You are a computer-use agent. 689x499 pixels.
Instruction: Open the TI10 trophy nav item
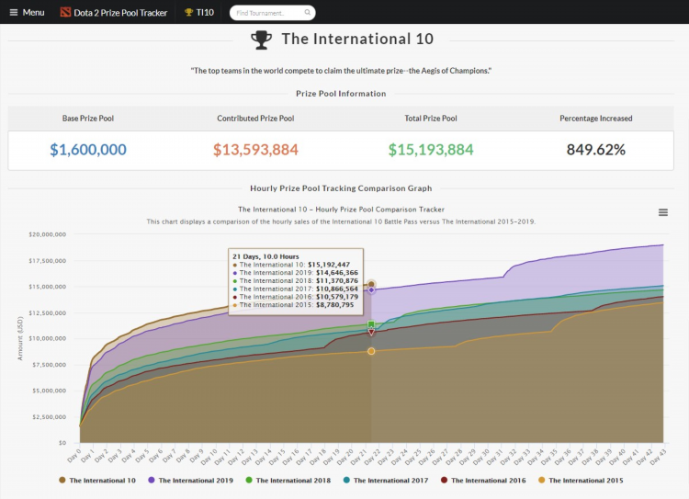pyautogui.click(x=199, y=12)
